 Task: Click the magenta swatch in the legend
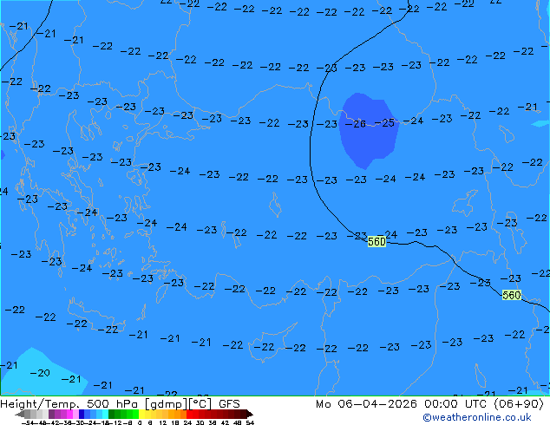(69, 414)
